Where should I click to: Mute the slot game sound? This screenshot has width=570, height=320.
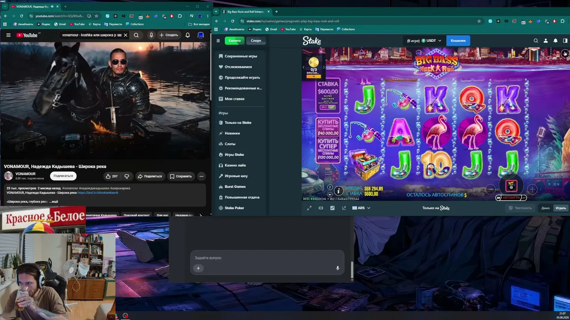pyautogui.click(x=330, y=194)
